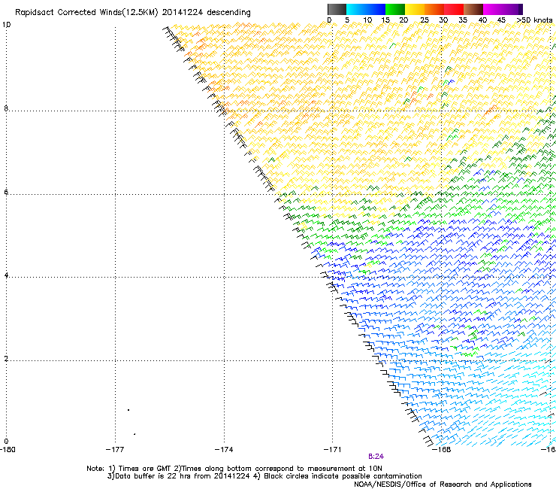The width and height of the screenshot is (556, 489).
Task: Click the latitude label '2' on left axis
Action: point(6,359)
